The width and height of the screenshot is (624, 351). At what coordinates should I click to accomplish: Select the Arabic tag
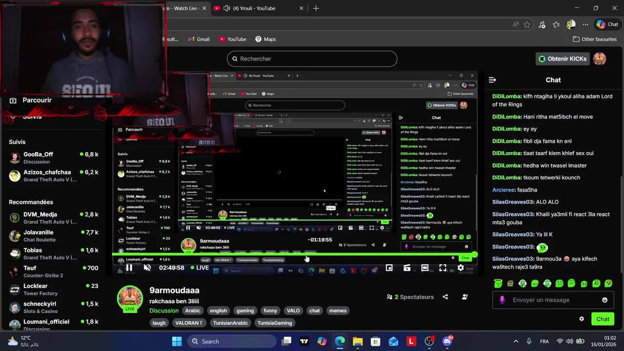(193, 311)
